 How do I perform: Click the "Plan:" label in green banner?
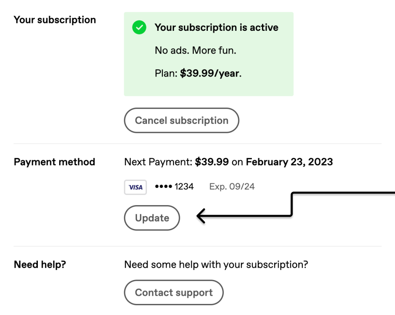click(x=166, y=74)
